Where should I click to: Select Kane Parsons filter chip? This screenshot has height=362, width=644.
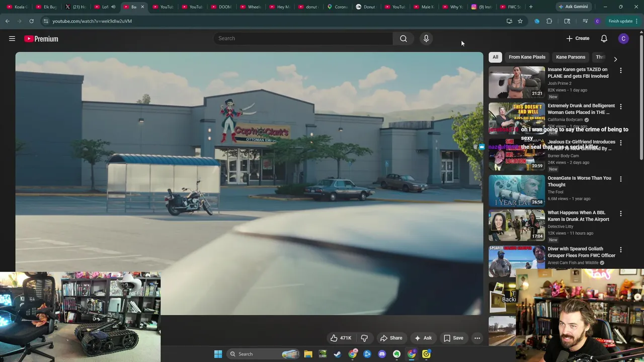point(571,57)
